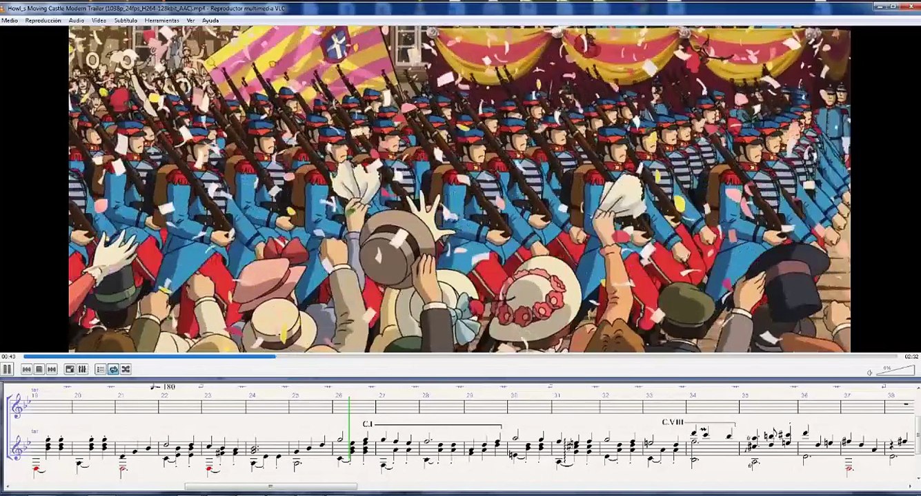Click the score scrollbar right arrow
921x496 pixels.
pyautogui.click(x=910, y=486)
